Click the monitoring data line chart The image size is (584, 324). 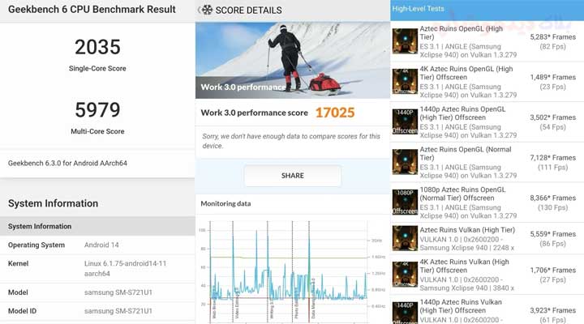point(292,271)
